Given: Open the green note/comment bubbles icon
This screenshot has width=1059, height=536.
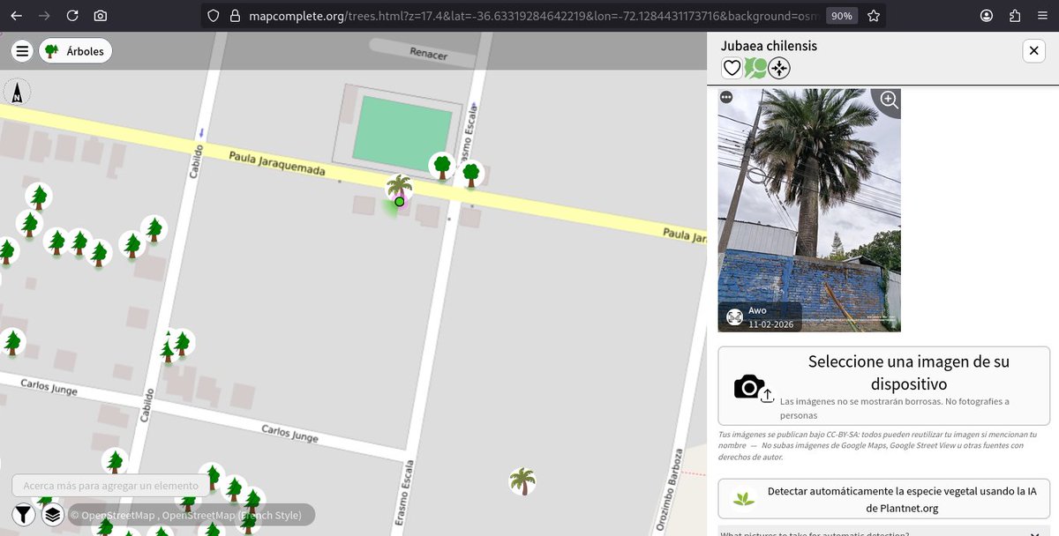Looking at the screenshot, I should [x=755, y=68].
